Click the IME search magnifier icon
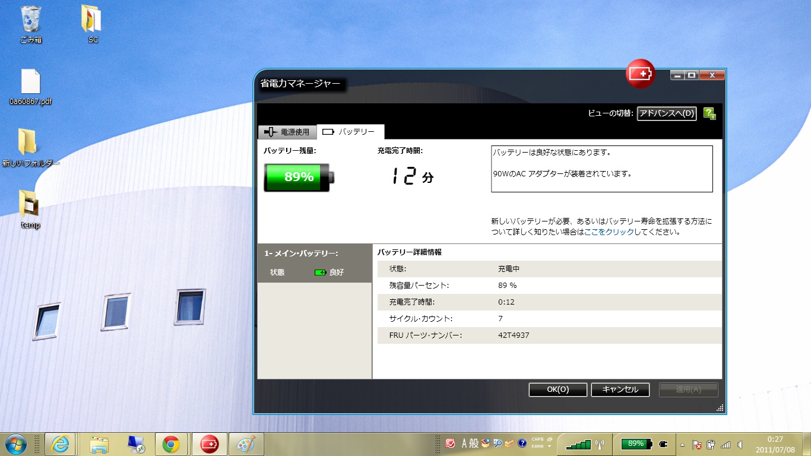811x456 pixels. [x=498, y=443]
